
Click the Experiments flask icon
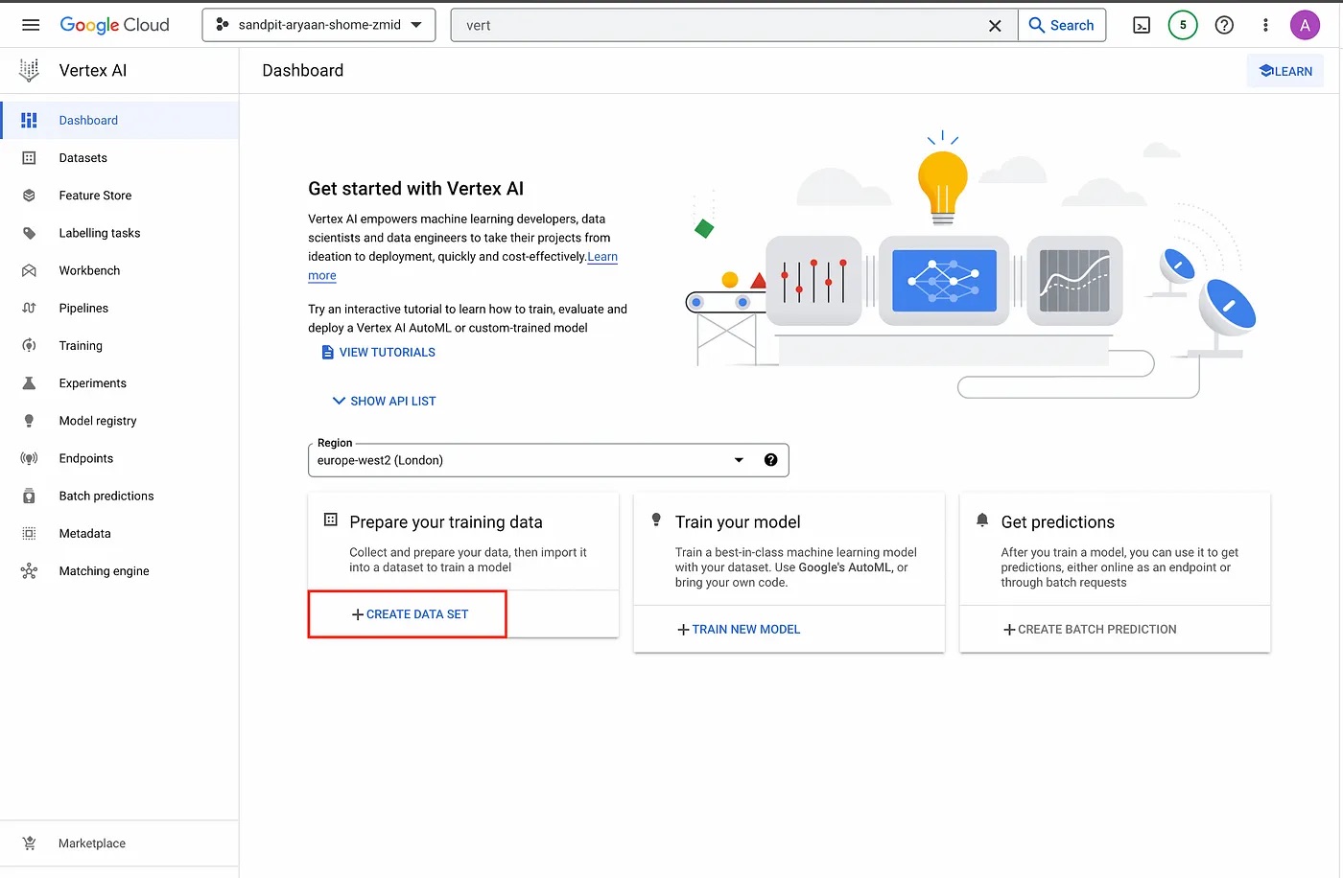point(29,383)
